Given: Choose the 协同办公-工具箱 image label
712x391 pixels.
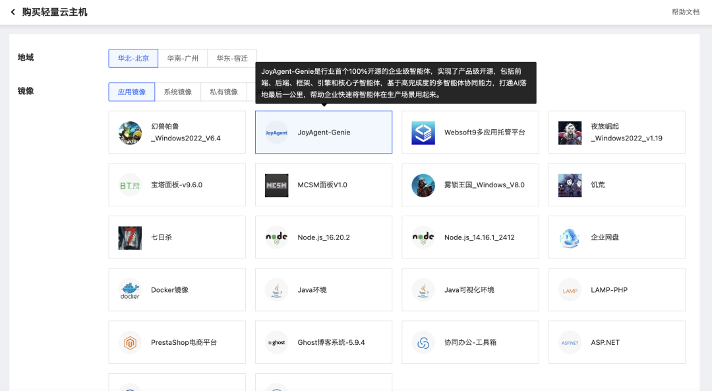Looking at the screenshot, I should click(x=470, y=342).
